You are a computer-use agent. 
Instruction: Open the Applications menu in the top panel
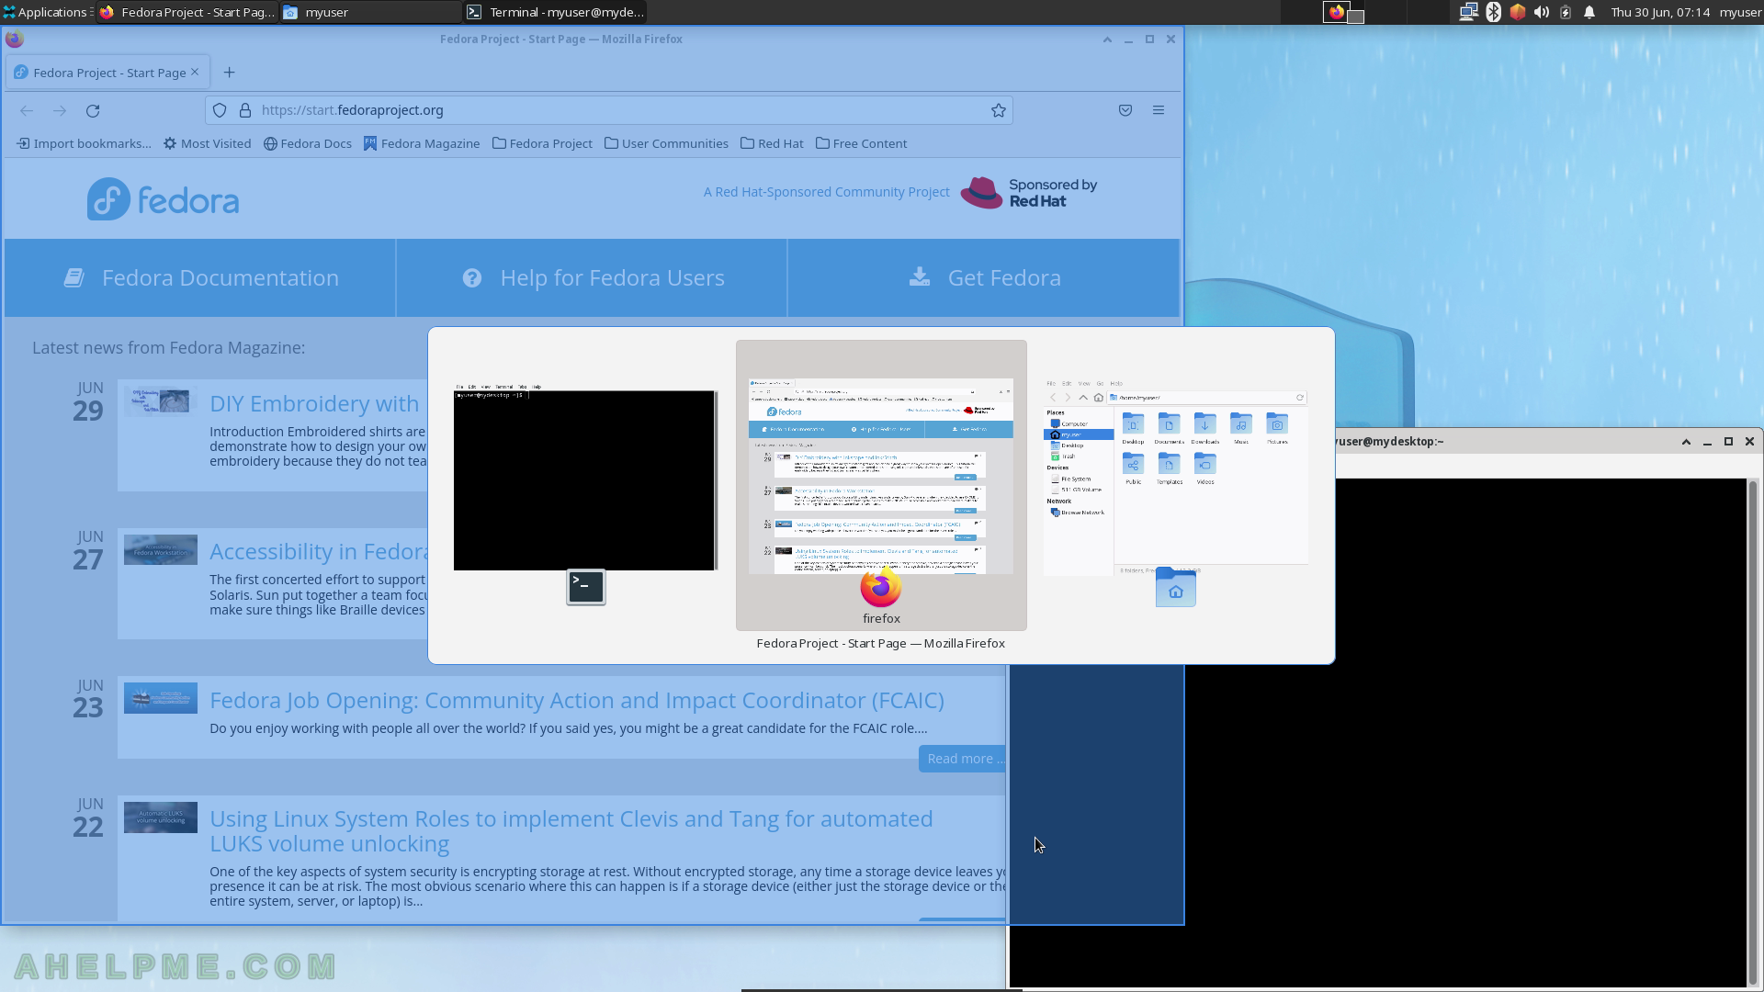coord(47,12)
